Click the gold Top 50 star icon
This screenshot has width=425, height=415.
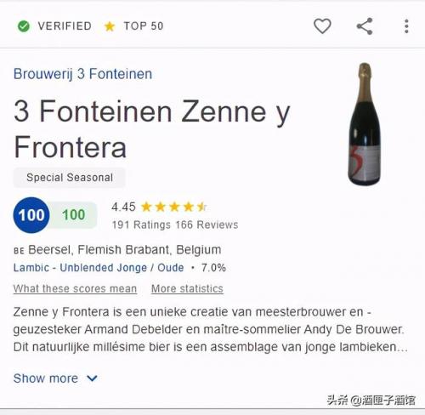110,26
